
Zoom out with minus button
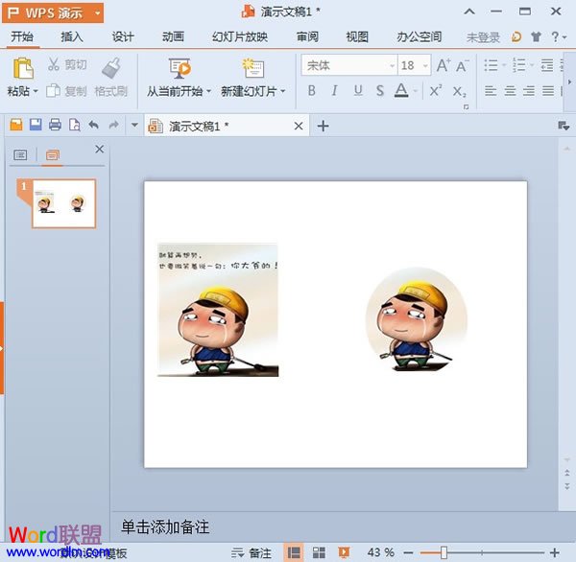[x=408, y=552]
